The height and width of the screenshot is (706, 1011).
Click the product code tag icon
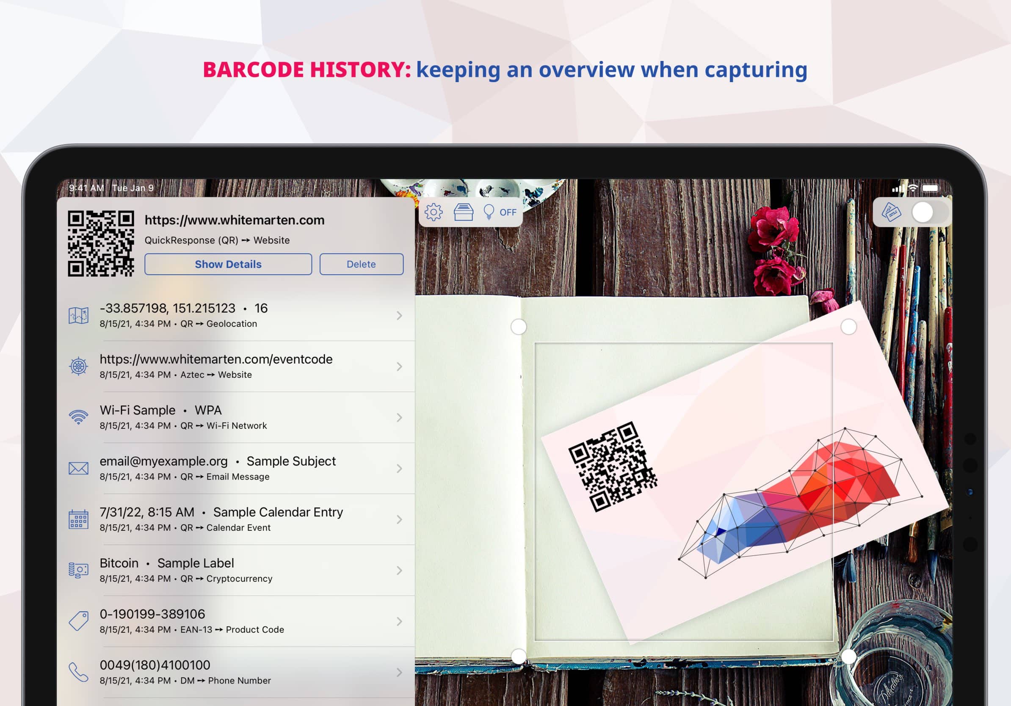click(78, 621)
